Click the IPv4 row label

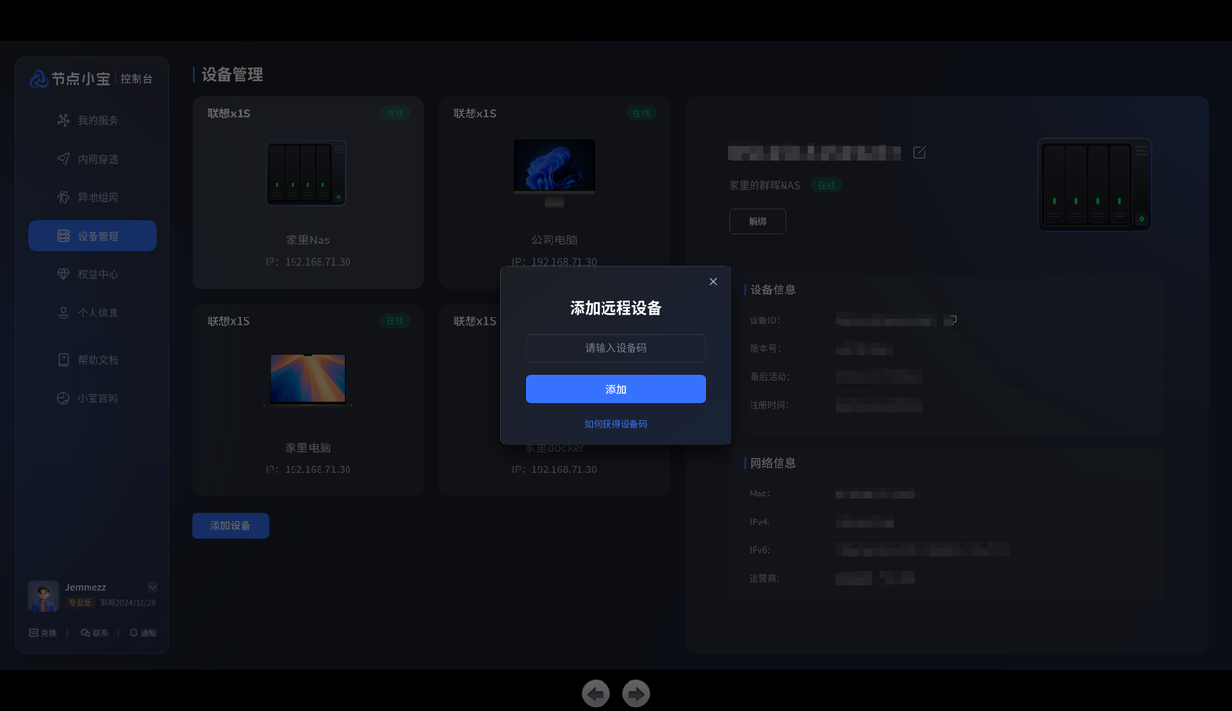pyautogui.click(x=760, y=522)
